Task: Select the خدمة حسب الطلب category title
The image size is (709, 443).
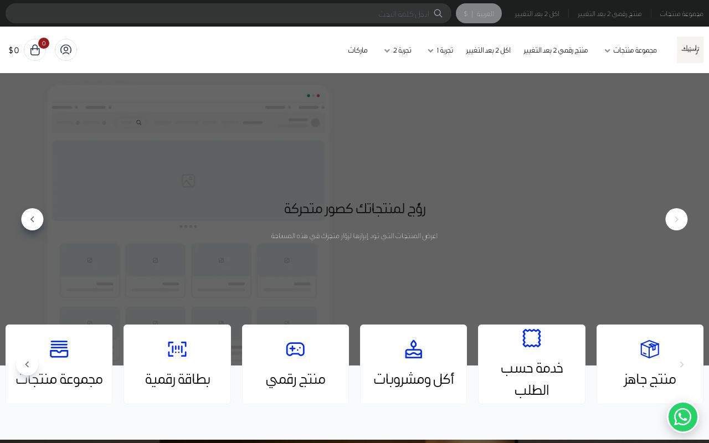Action: pos(532,379)
